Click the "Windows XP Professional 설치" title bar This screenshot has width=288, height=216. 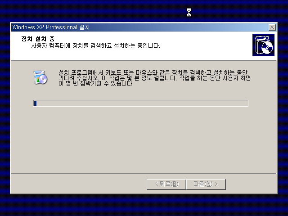(139, 27)
